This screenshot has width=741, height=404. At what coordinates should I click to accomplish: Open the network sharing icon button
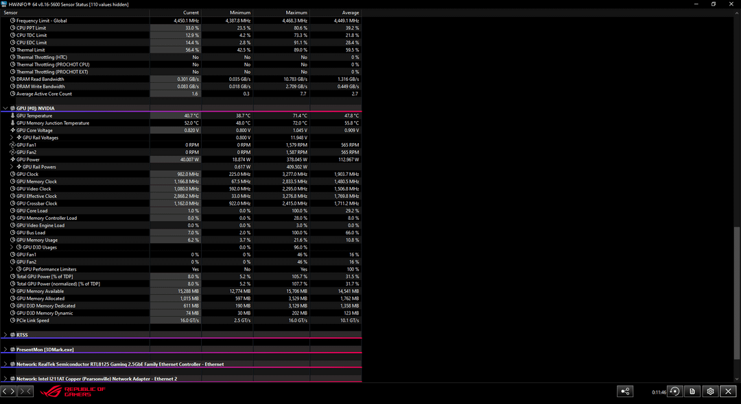(625, 391)
